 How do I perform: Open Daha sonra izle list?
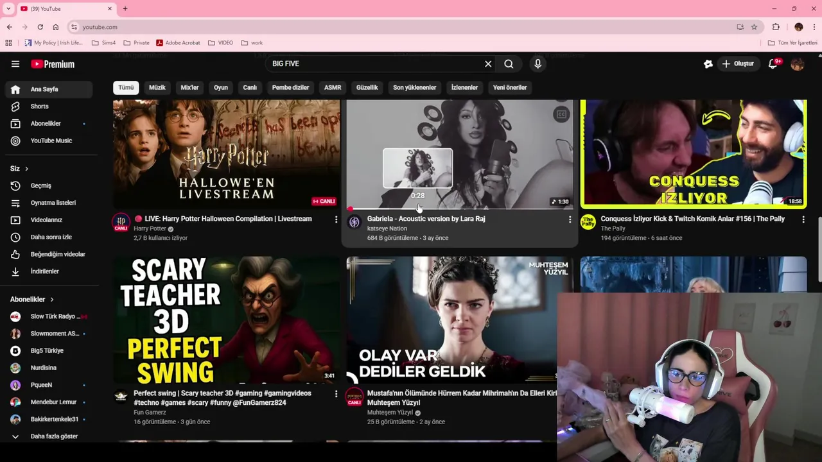pos(49,237)
